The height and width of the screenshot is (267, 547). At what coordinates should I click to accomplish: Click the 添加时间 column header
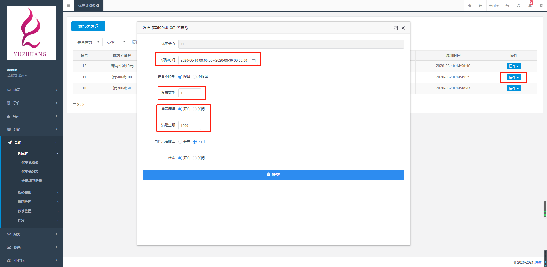[453, 56]
